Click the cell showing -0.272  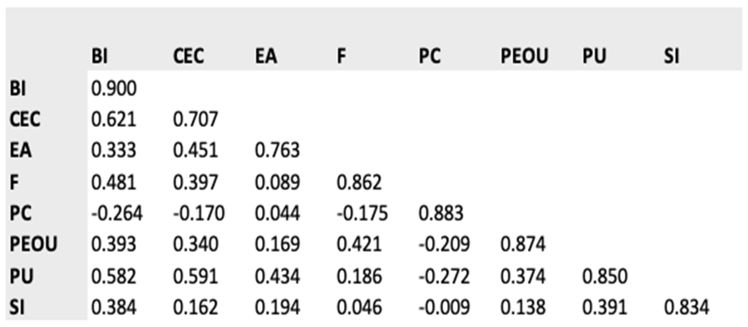(x=444, y=276)
